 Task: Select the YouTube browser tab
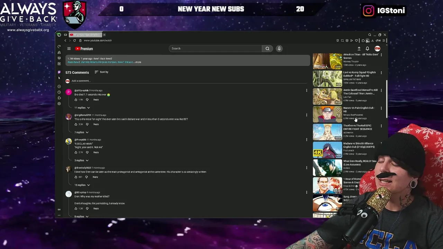(x=85, y=35)
